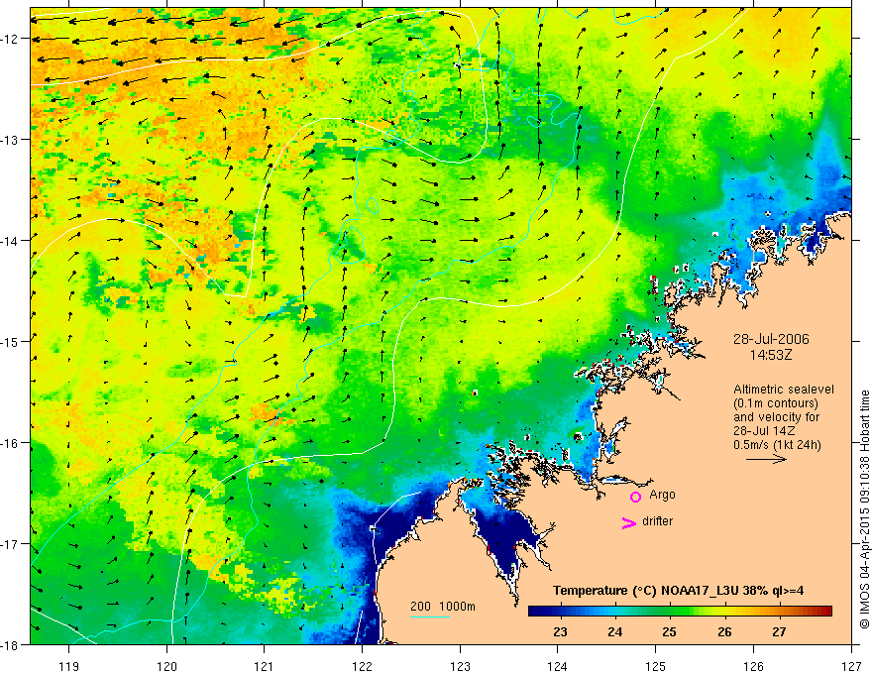Screen dimensions: 872x674
Task: Click the latitude axis label '-16'
Action: (x=10, y=443)
